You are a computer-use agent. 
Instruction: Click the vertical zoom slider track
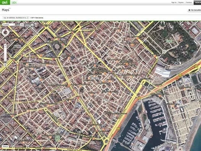[x=5, y=55]
